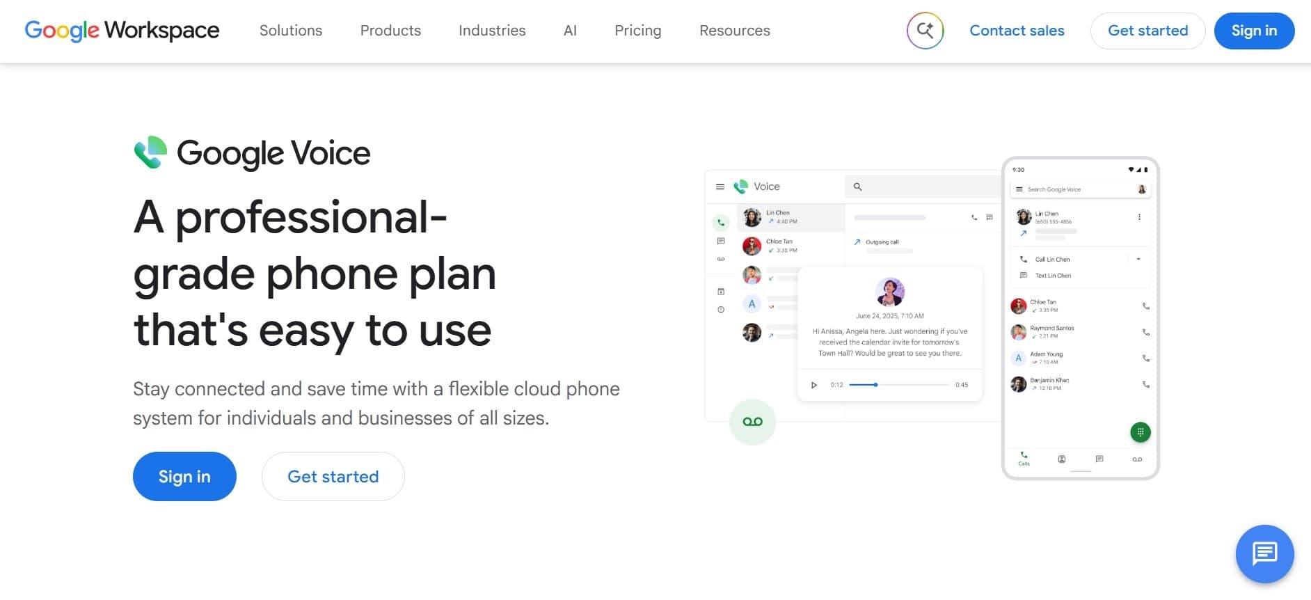Viewport: 1311px width, 600px height.
Task: Click Sign in in the top header
Action: 1254,31
